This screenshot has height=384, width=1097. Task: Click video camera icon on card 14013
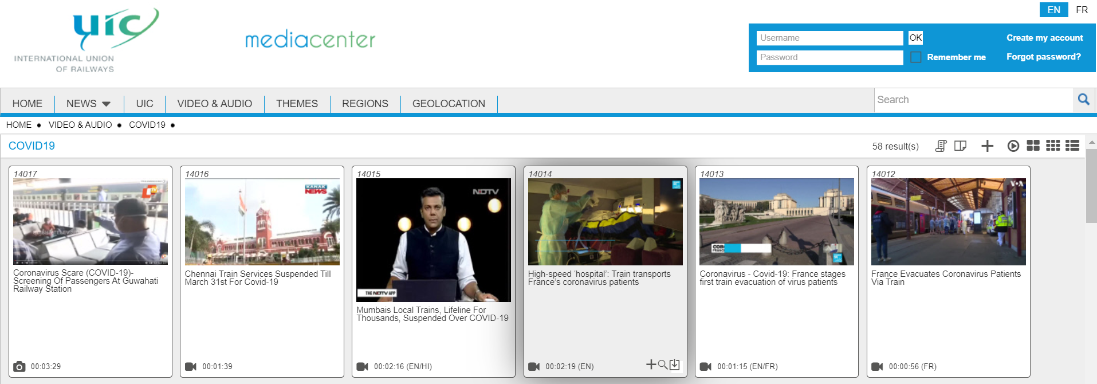coord(706,367)
